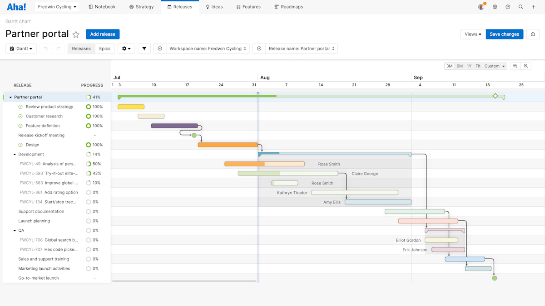
Task: Zoom in the Gantt timeline
Action: 515,66
